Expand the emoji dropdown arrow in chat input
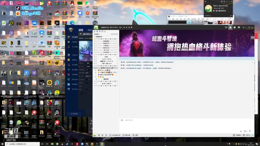 [x=247, y=131]
